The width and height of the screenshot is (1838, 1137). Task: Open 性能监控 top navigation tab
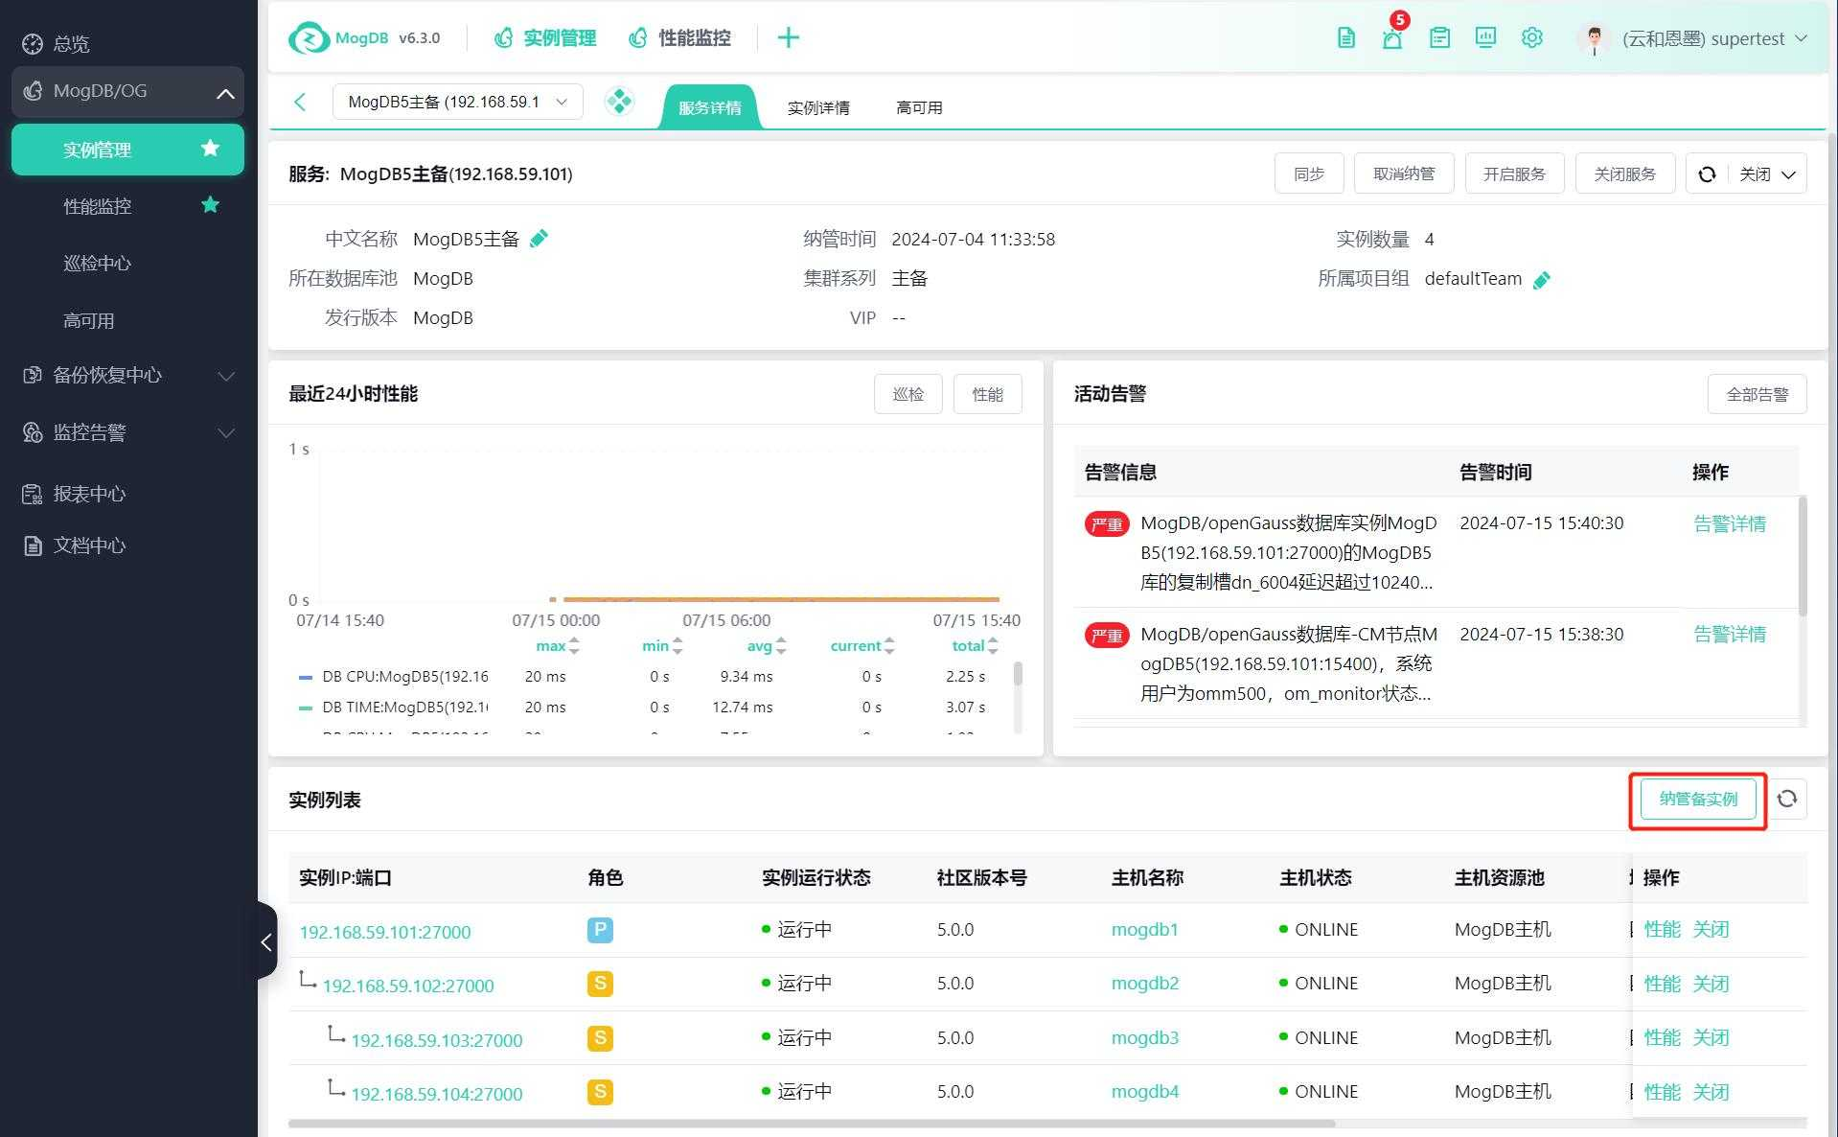pyautogui.click(x=678, y=38)
